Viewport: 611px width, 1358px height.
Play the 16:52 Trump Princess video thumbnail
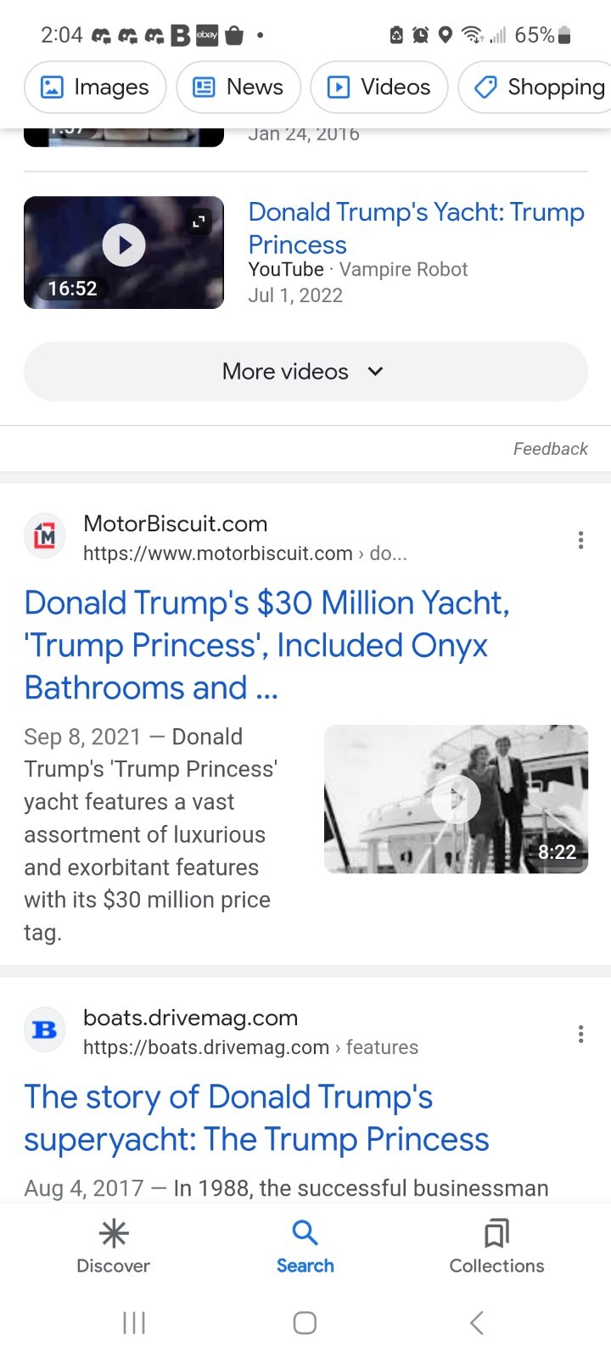124,252
